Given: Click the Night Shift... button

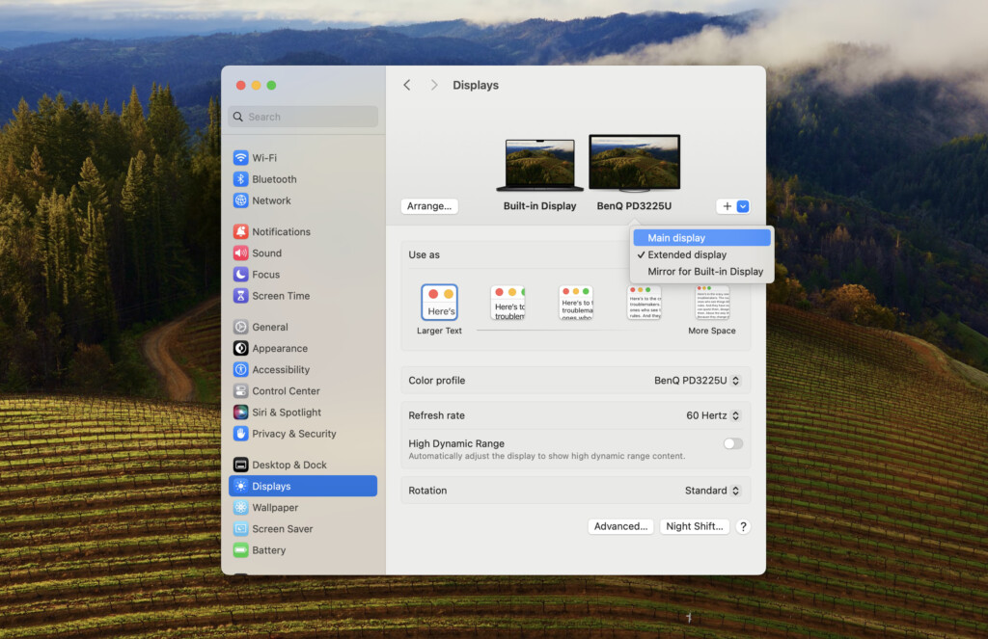Looking at the screenshot, I should click(695, 526).
